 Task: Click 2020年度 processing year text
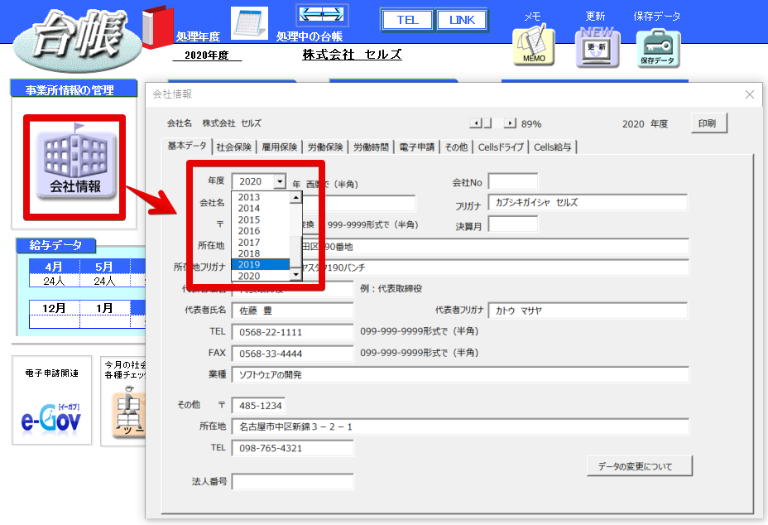207,55
